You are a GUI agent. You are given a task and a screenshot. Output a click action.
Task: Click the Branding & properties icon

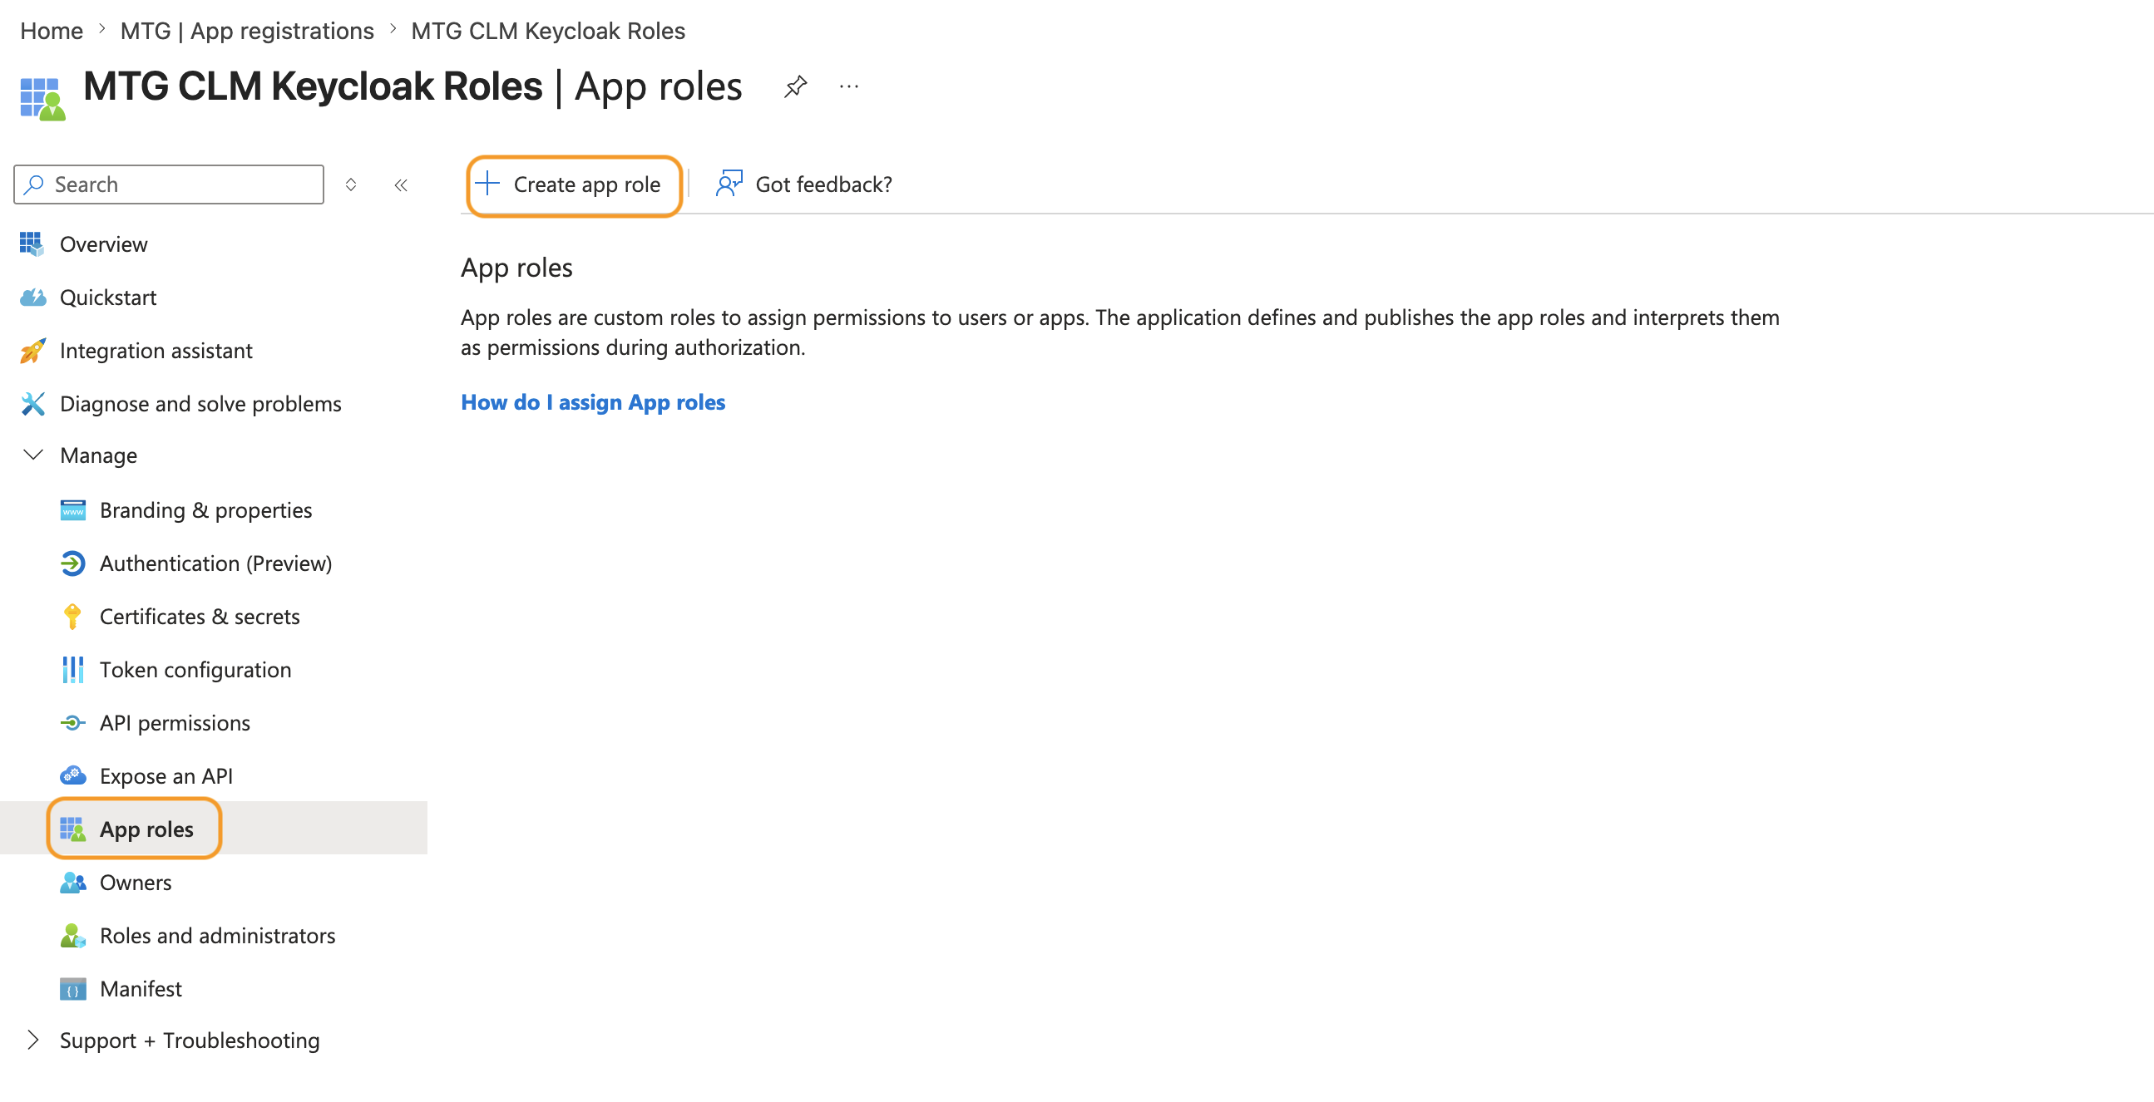[x=72, y=510]
